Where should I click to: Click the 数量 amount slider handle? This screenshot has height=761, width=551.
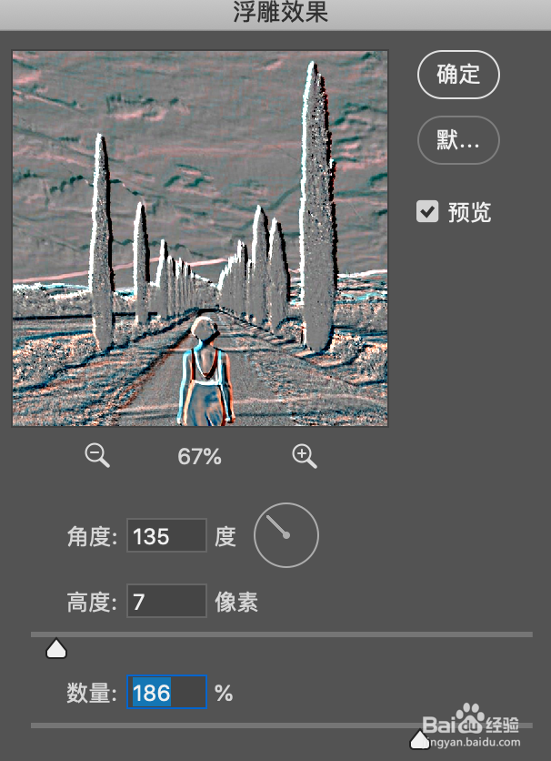point(420,739)
